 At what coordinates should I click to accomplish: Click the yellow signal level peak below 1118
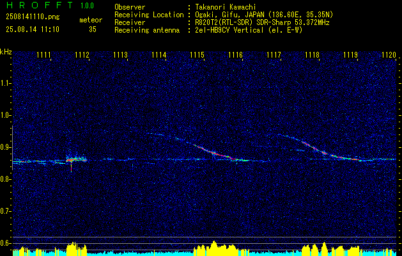324,248
